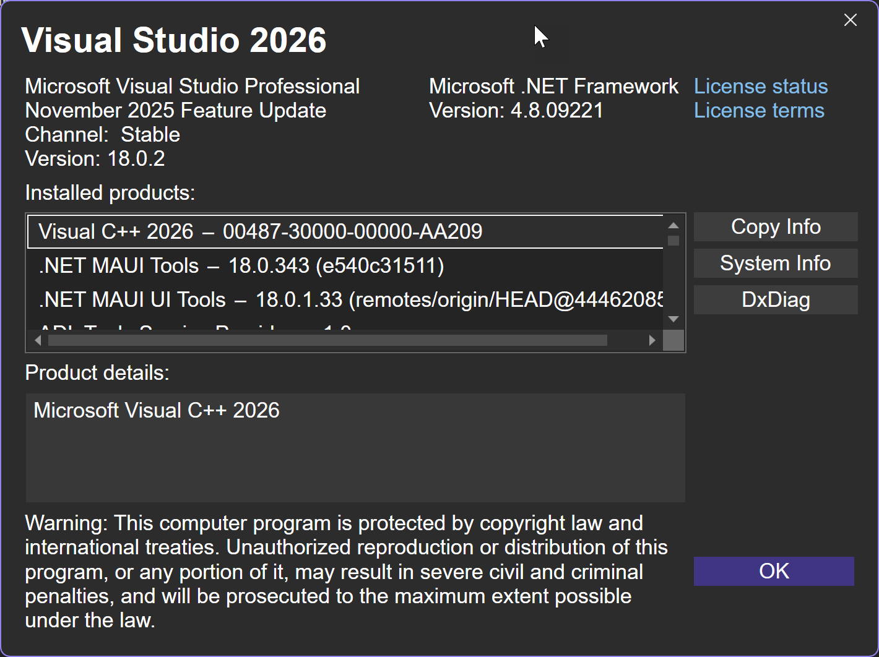Image resolution: width=879 pixels, height=657 pixels.
Task: Select the .NET MAUI Tools entry
Action: pos(241,266)
